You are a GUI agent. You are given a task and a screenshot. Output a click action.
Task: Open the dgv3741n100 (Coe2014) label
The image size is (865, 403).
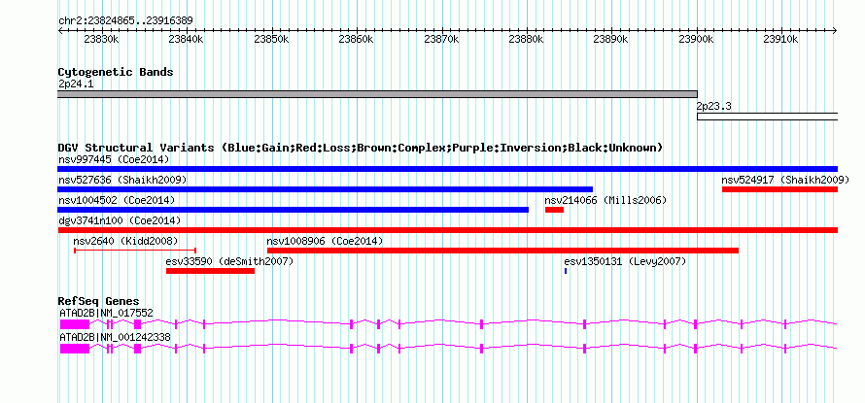120,220
